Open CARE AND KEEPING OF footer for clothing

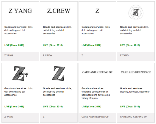134,117
